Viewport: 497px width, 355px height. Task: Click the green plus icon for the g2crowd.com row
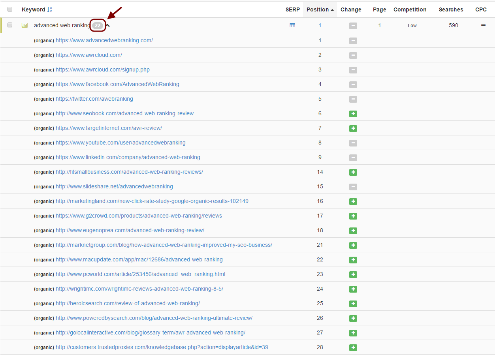(353, 216)
